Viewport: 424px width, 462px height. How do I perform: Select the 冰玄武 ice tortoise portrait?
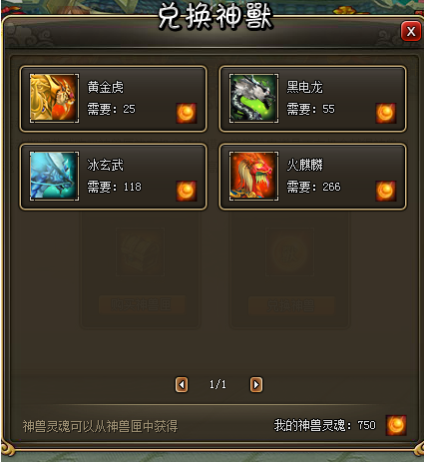coord(54,176)
